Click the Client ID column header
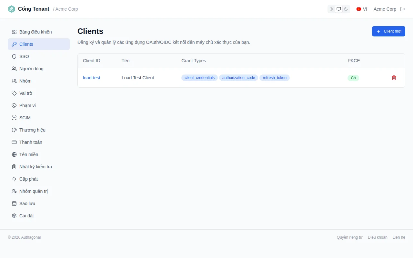Screen dimensions: 413x258 tap(92, 61)
